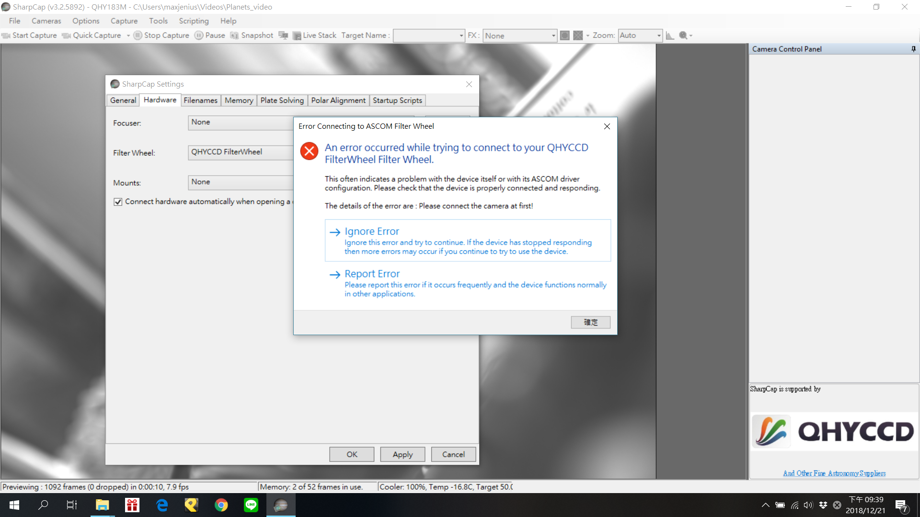
Task: Click the selection area square icon
Action: click(565, 35)
